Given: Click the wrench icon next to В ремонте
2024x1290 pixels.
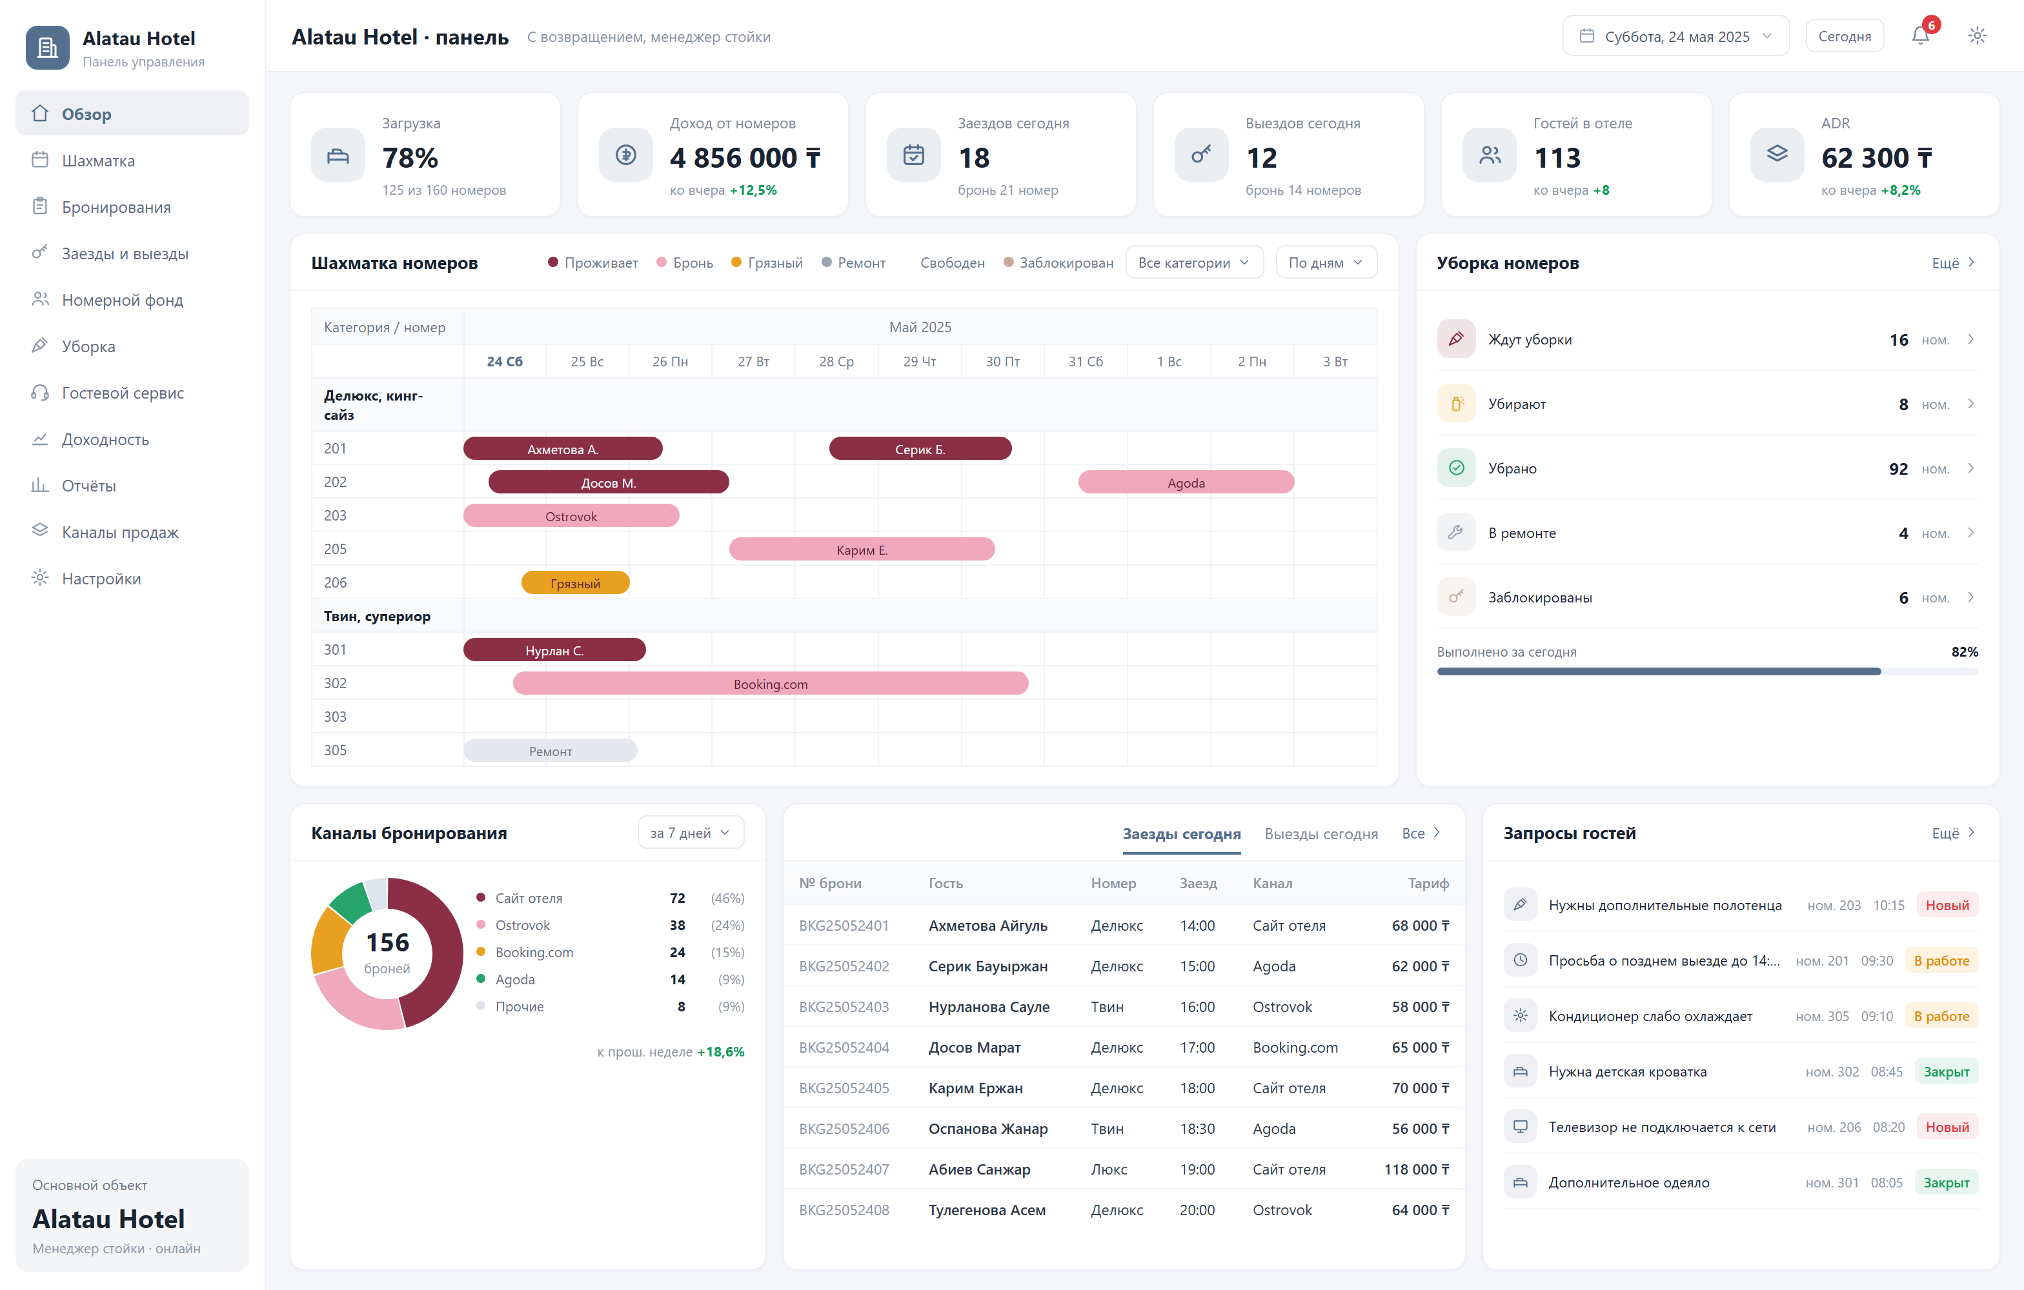Looking at the screenshot, I should (x=1457, y=533).
